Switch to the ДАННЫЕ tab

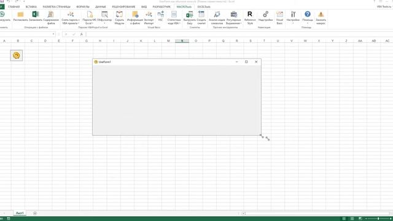click(101, 7)
